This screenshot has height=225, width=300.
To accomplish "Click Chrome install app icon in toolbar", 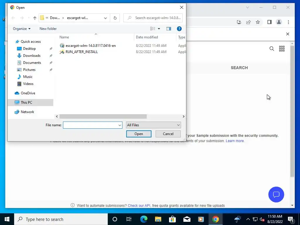I will click(x=239, y=22).
